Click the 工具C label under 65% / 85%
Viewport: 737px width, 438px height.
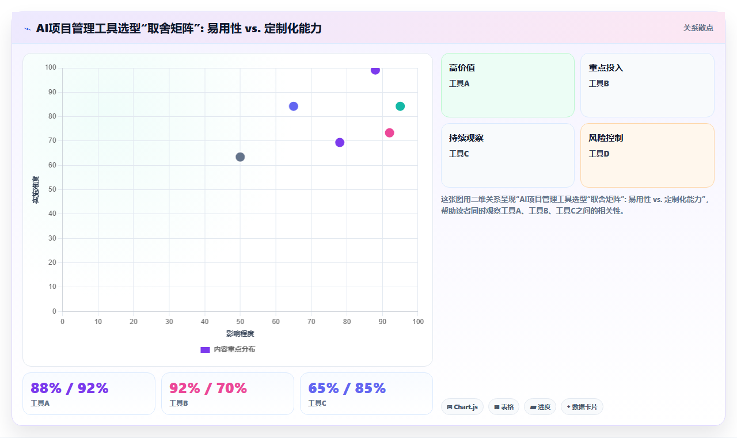[318, 403]
